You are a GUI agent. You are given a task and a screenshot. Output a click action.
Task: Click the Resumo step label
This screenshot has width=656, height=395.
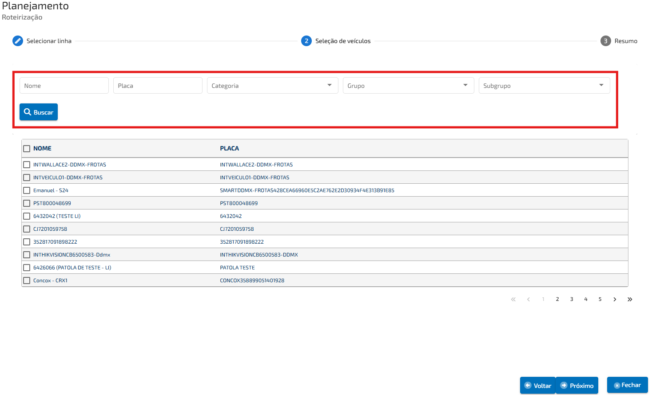tap(626, 41)
